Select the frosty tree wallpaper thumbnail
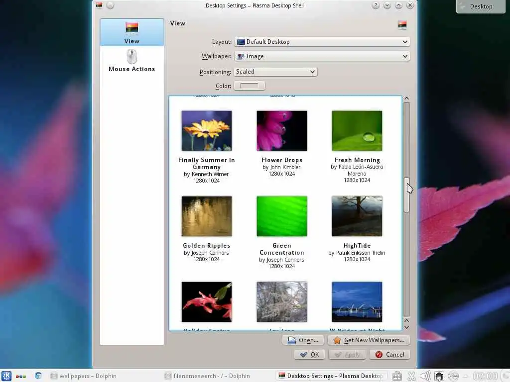 [x=282, y=302]
